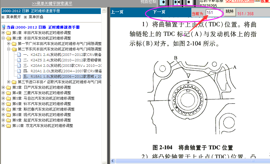Expand 第7章 斯巴鲁汽车 tree node
This screenshot has width=270, height=164.
coord(3,109)
